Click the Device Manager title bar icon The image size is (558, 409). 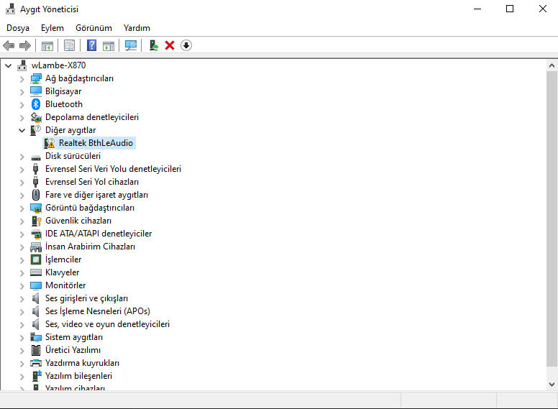11,9
